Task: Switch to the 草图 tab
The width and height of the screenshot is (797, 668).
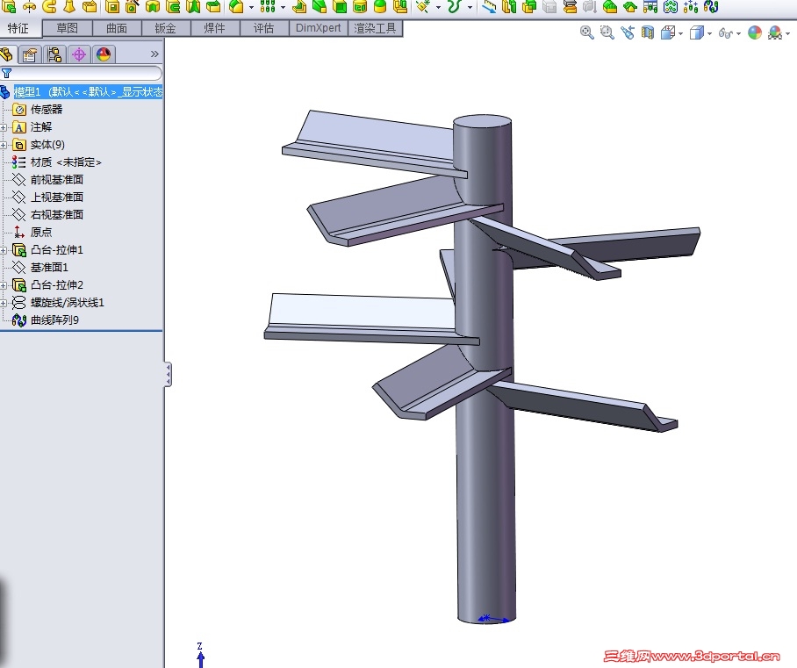Action: [67, 28]
